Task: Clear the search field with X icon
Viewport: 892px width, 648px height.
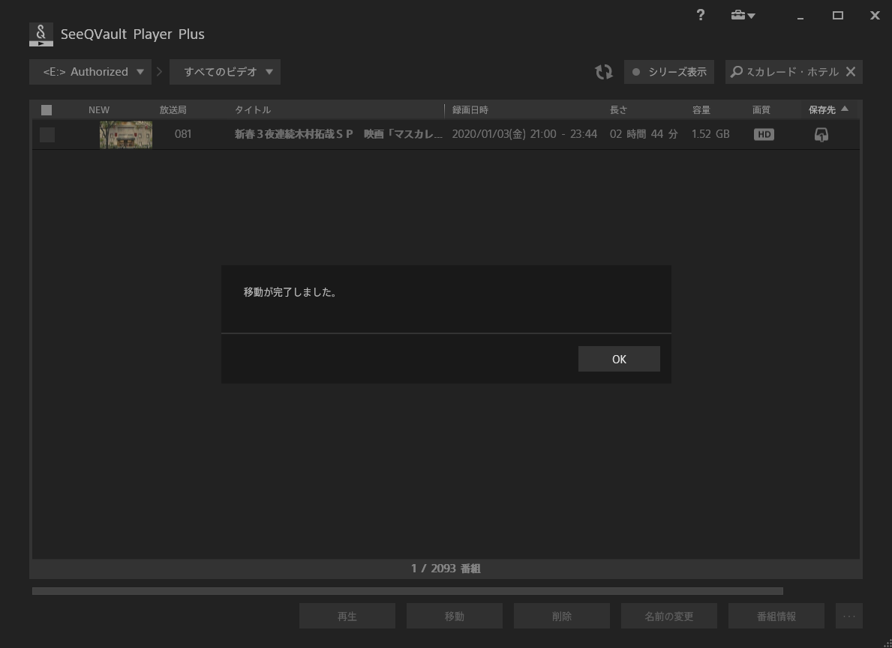Action: pyautogui.click(x=850, y=72)
